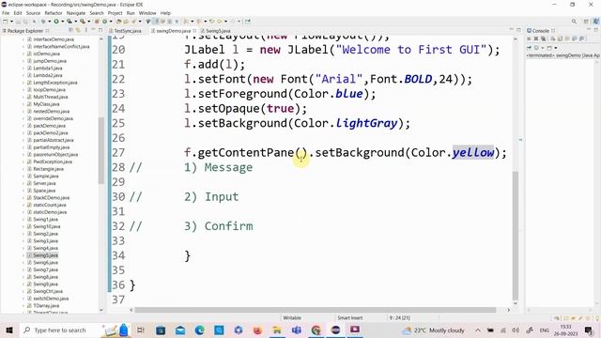Open the Mail app in taskbar
Screen dimensions: 601x338
180,330
